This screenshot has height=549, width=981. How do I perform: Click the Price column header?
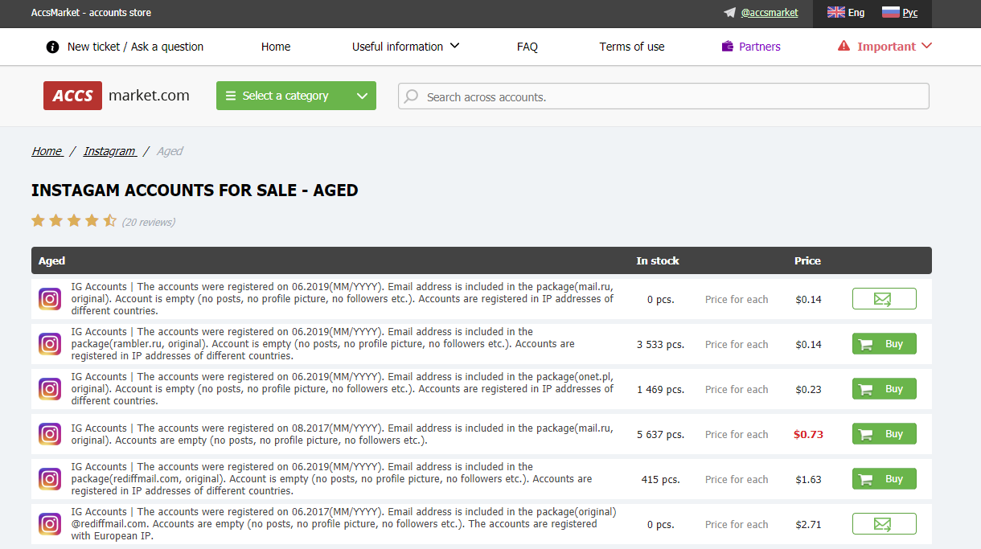click(x=807, y=261)
